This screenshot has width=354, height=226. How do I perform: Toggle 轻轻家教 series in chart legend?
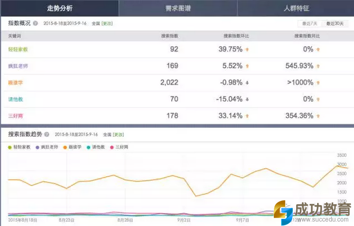tap(10, 147)
